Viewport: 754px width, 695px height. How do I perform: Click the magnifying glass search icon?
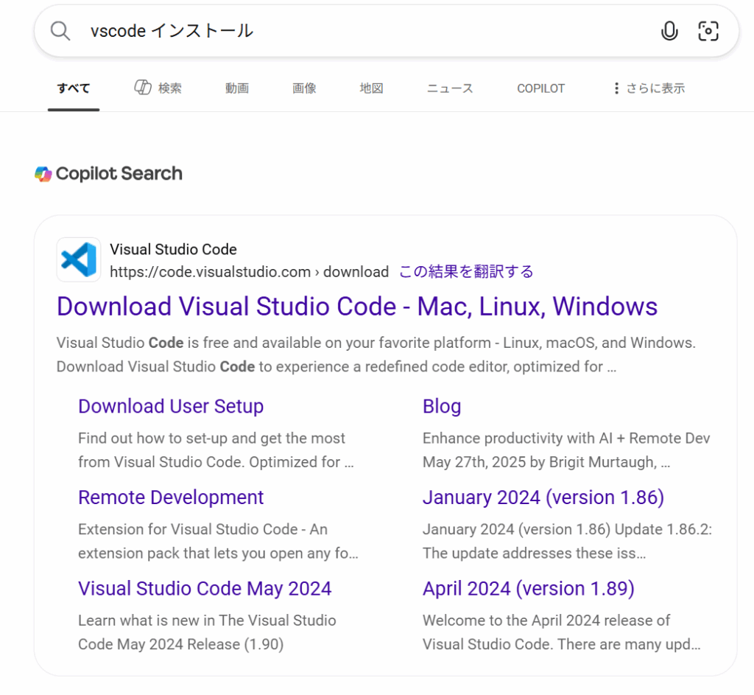click(60, 31)
